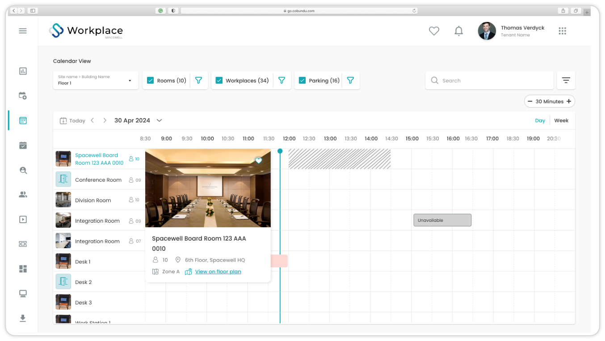Go to previous day arrow

point(92,121)
